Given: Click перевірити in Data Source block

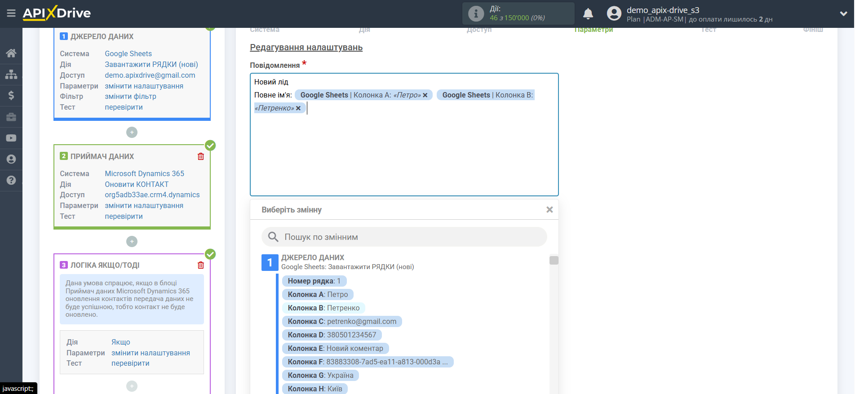Looking at the screenshot, I should (124, 107).
